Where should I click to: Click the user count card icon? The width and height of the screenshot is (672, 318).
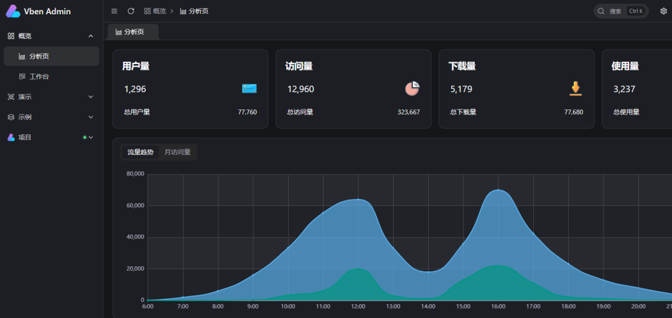(x=249, y=89)
